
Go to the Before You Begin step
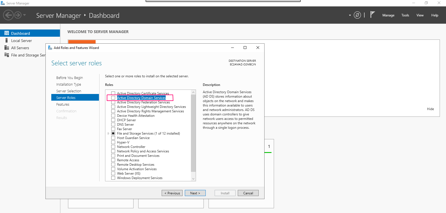(x=69, y=78)
